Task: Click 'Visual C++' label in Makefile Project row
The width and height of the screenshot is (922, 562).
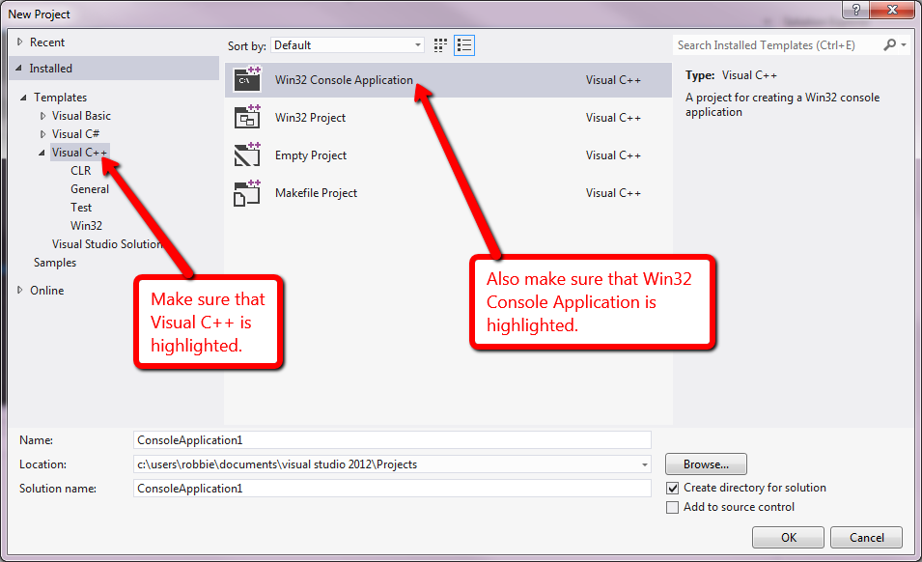Action: [613, 193]
